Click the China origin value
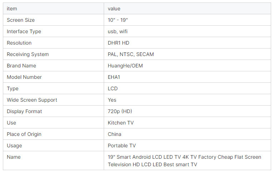Viewport: 274px width, 173px height. (x=114, y=134)
